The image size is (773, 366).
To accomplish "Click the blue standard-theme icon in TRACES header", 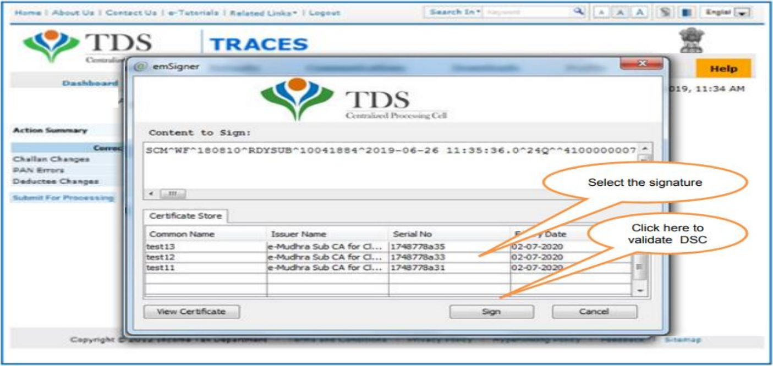I will coord(686,12).
